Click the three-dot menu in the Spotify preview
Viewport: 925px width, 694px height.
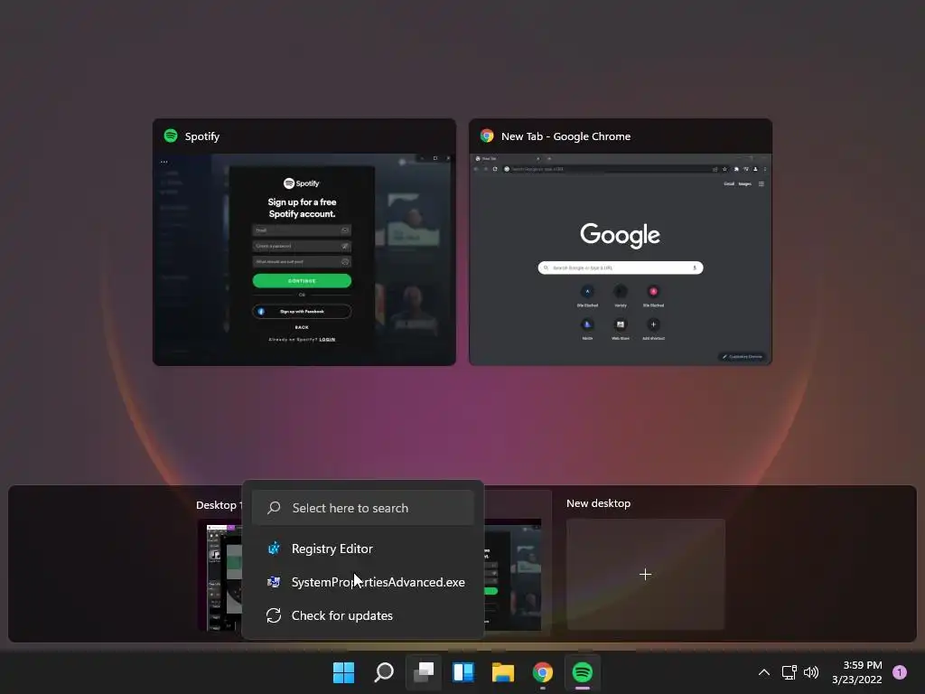pos(164,162)
